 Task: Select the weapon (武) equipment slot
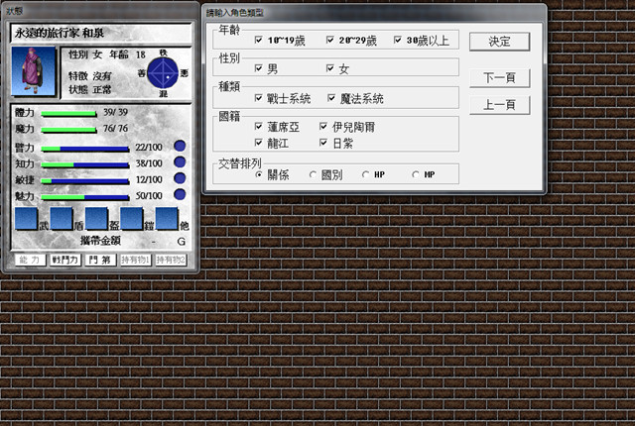pyautogui.click(x=25, y=219)
